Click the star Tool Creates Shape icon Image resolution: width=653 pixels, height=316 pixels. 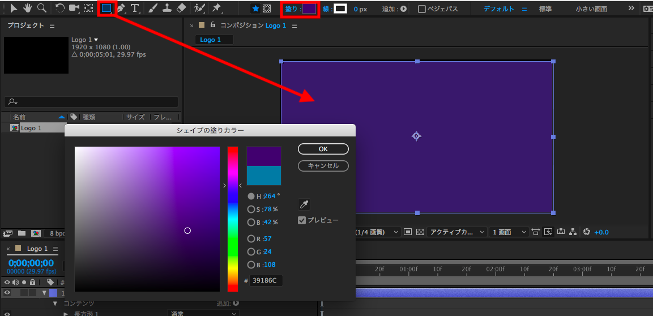[x=255, y=8]
